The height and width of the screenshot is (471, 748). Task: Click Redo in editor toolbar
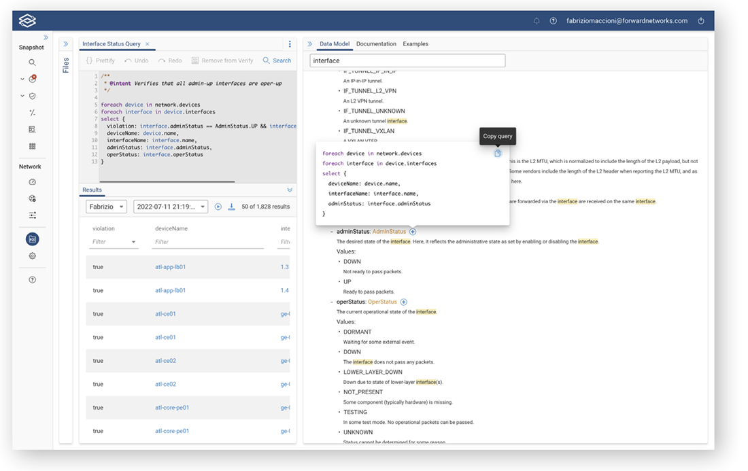coord(170,60)
